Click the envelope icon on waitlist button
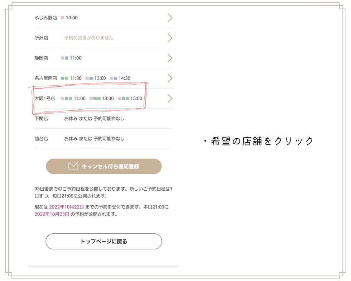The height and width of the screenshot is (281, 351). [73, 166]
